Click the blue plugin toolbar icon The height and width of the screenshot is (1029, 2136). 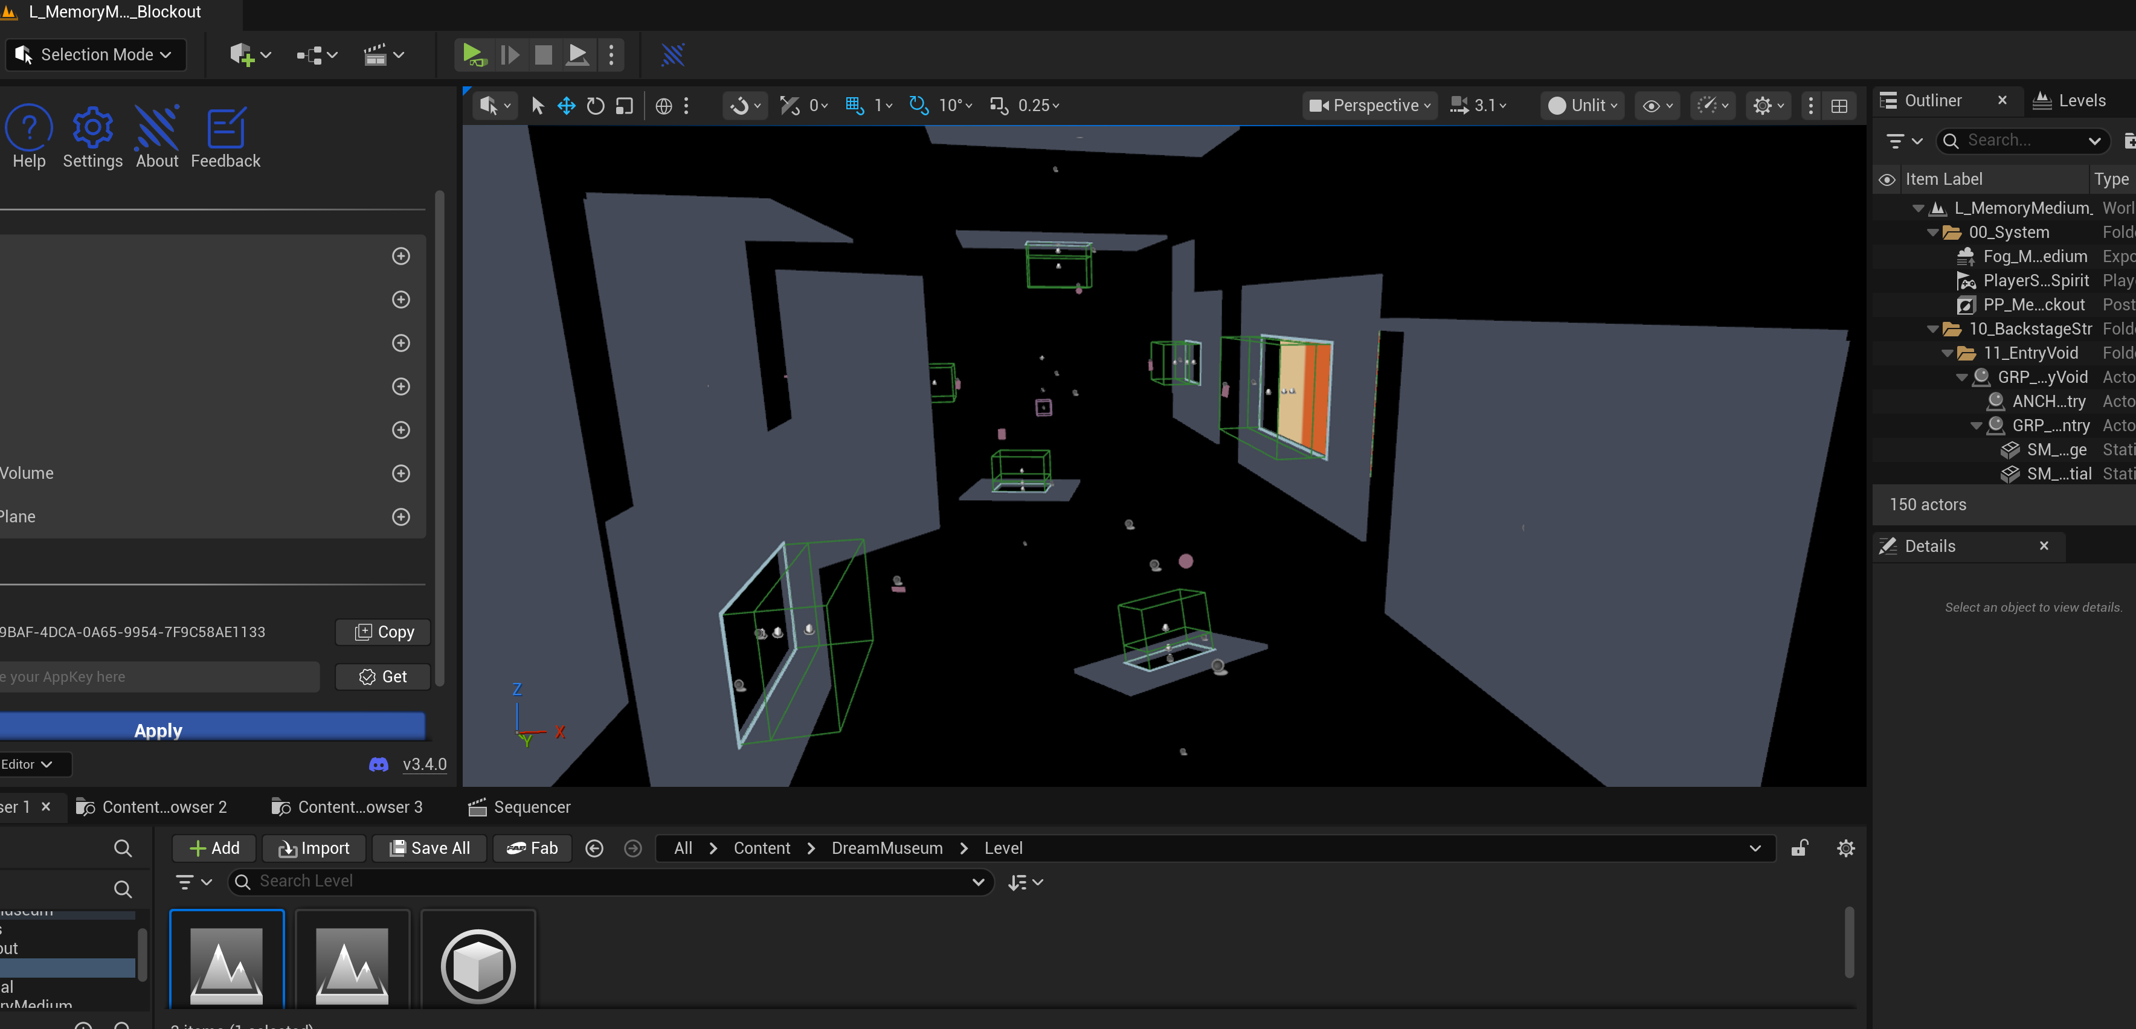[672, 55]
